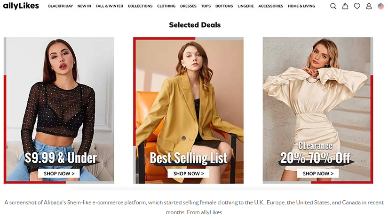Open the CLOTHING category
Viewport: 388px width, 218px height.
click(x=166, y=6)
